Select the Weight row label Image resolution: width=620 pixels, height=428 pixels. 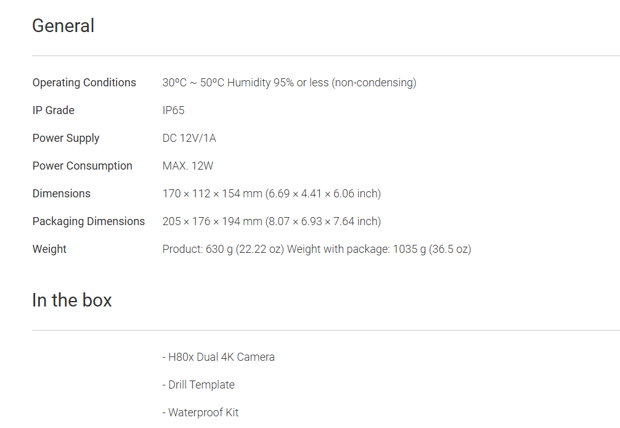click(49, 249)
